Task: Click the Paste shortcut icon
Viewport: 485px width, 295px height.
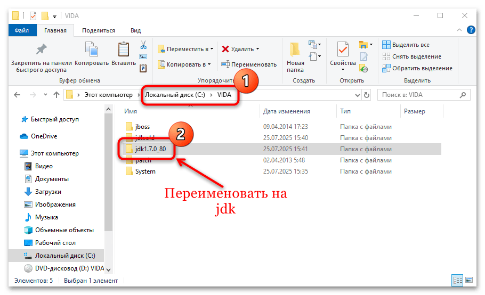Action: point(143,68)
